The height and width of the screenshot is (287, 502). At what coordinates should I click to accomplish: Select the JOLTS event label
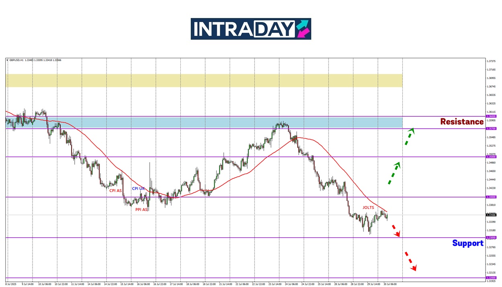point(368,208)
